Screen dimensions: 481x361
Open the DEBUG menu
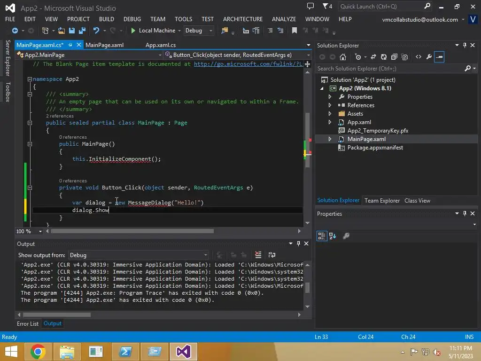coord(132,19)
